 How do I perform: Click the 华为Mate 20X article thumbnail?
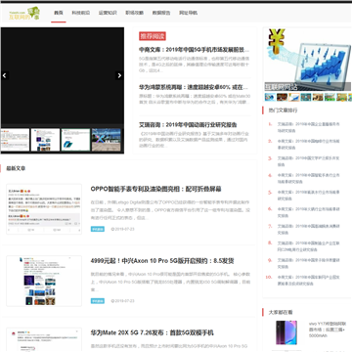[x=44, y=339]
